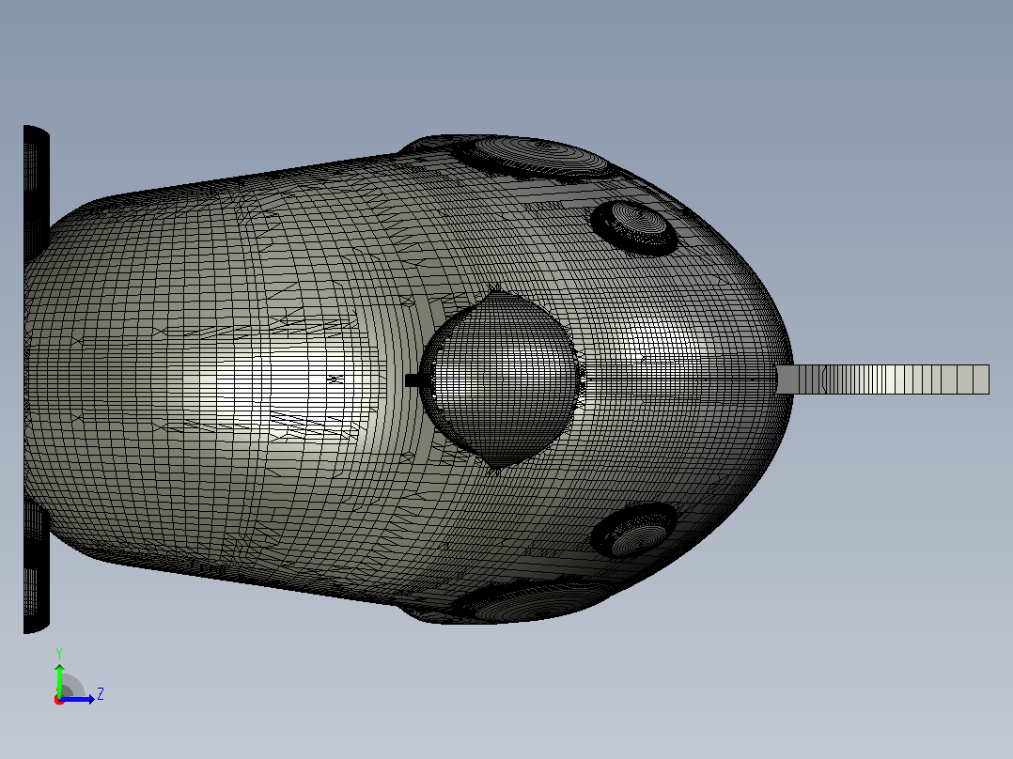Screen dimensions: 1013x759
Task: Select the large circular port at bottom edge
Action: (533, 601)
